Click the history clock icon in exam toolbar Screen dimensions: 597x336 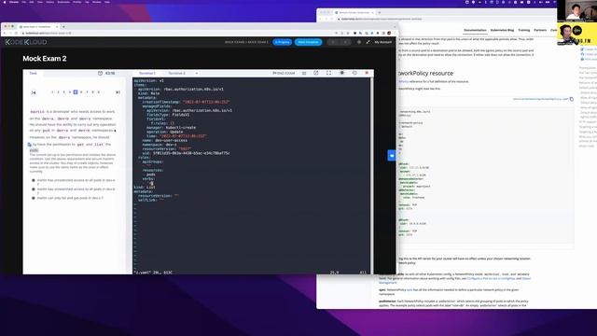point(354,73)
